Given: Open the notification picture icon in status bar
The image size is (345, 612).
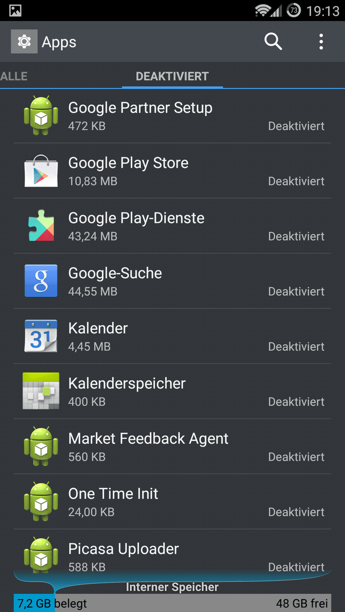Looking at the screenshot, I should 15,11.
